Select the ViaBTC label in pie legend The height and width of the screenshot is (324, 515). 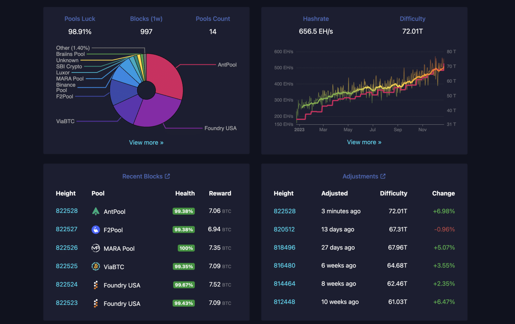[x=65, y=121]
